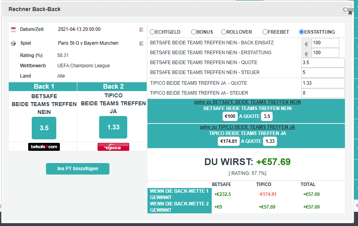Open link gehe zu TIPICO BEIDE TEAMS TREFFEN JA
The image size is (358, 226).
[x=247, y=127]
